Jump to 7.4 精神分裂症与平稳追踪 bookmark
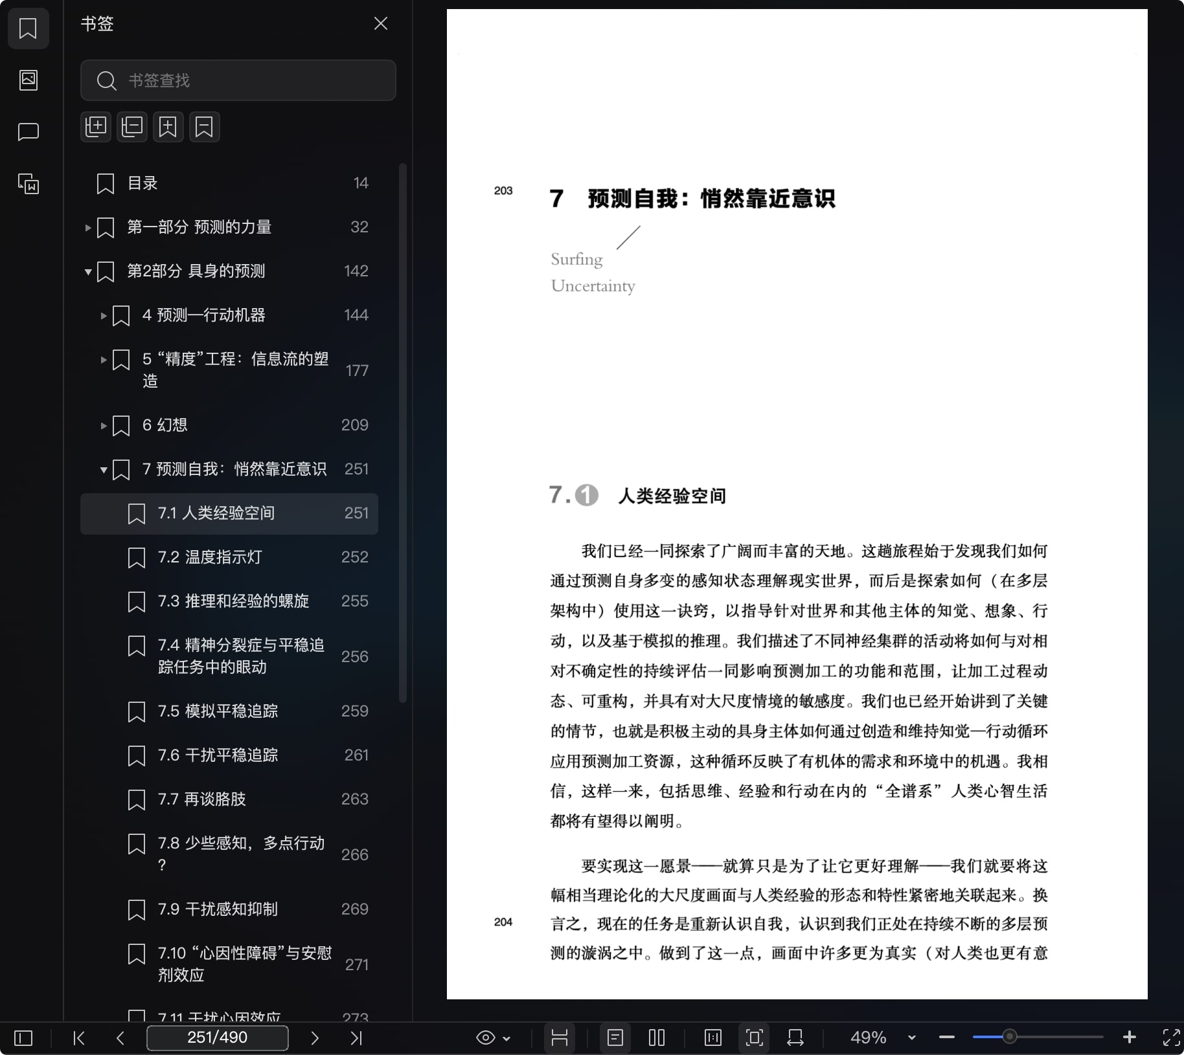The height and width of the screenshot is (1055, 1184). (229, 656)
